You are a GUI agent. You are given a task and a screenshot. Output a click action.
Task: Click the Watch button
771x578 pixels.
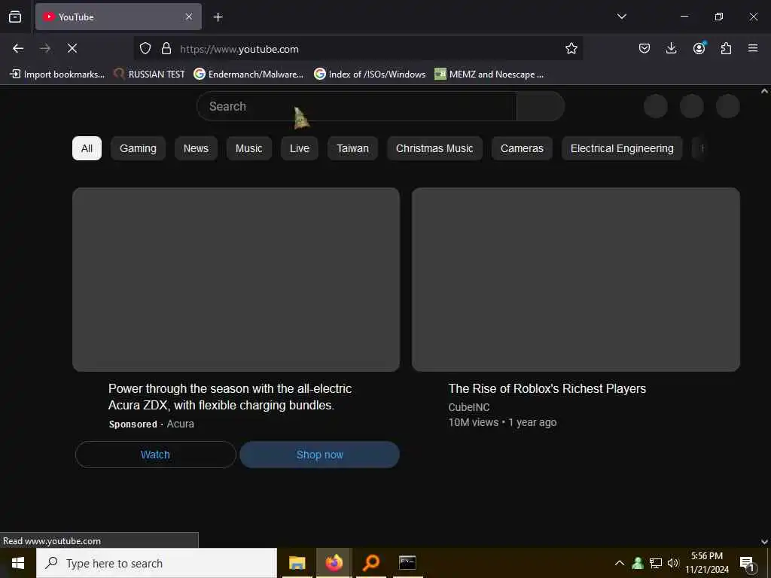tap(155, 455)
